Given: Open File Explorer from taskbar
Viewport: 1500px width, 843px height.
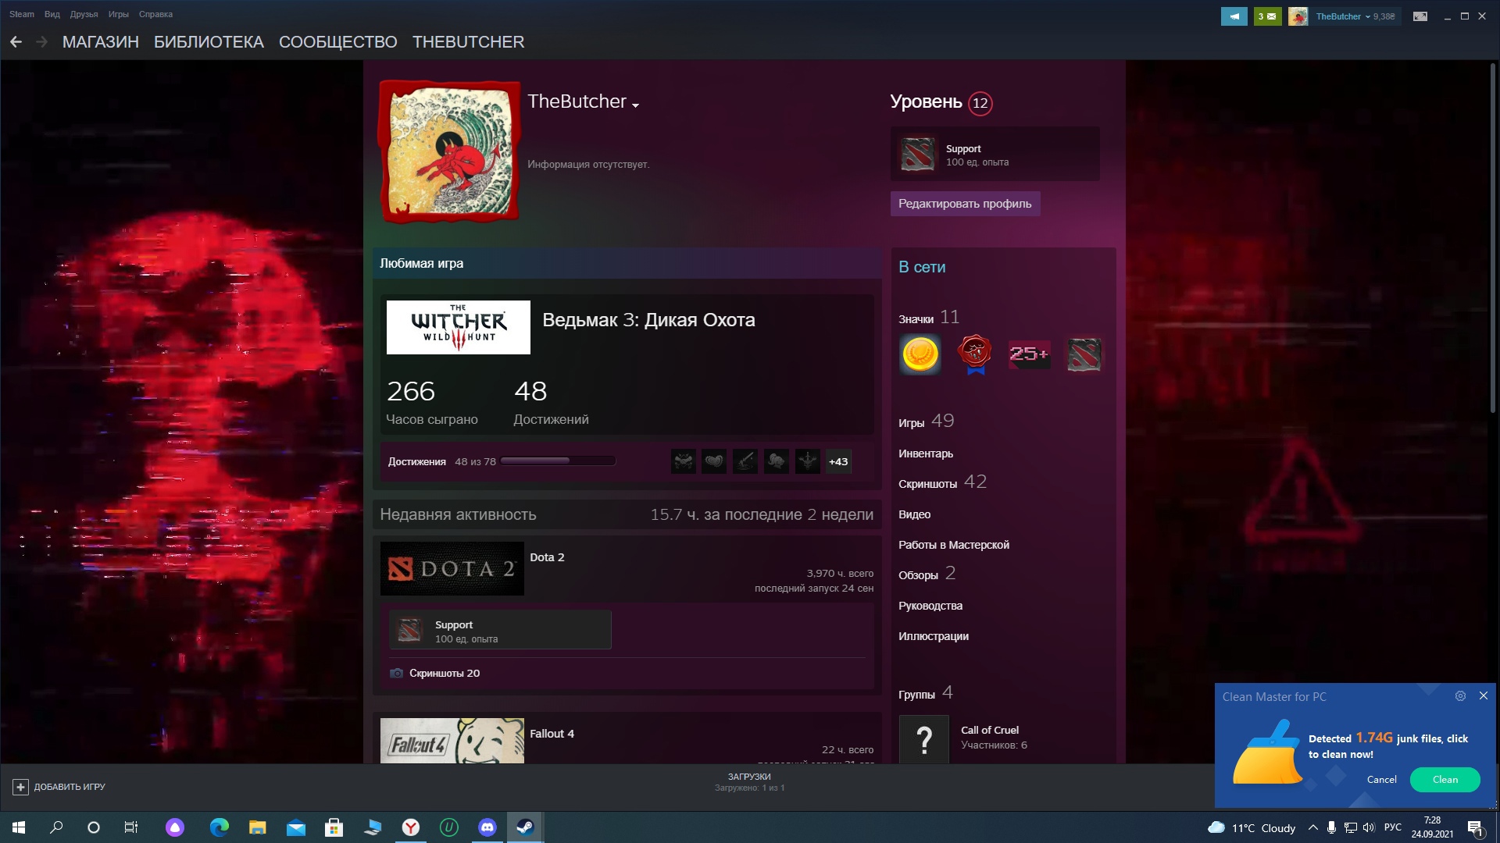Looking at the screenshot, I should tap(258, 827).
